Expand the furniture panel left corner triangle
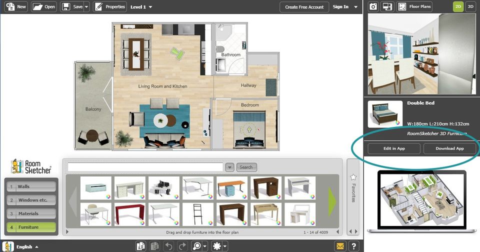480x252 pixels. [x=67, y=232]
